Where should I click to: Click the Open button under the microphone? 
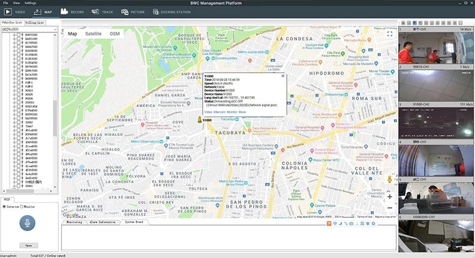click(x=28, y=245)
